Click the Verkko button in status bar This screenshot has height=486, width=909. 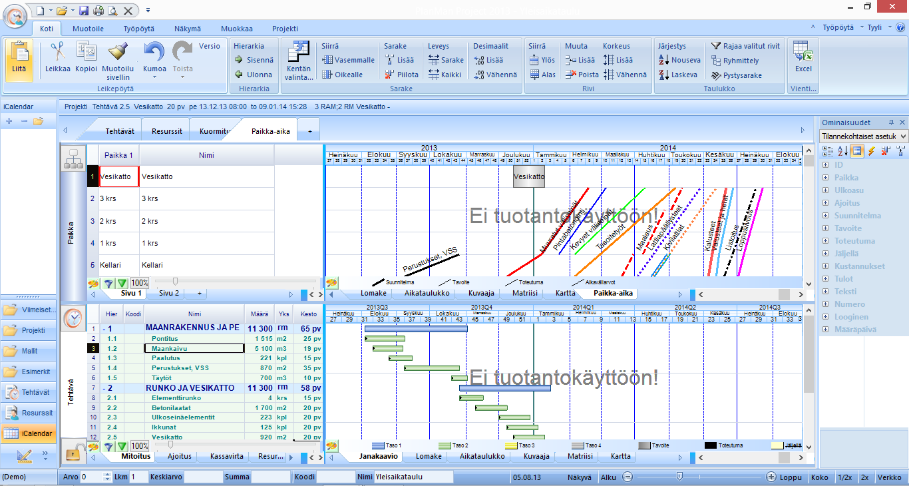point(889,477)
